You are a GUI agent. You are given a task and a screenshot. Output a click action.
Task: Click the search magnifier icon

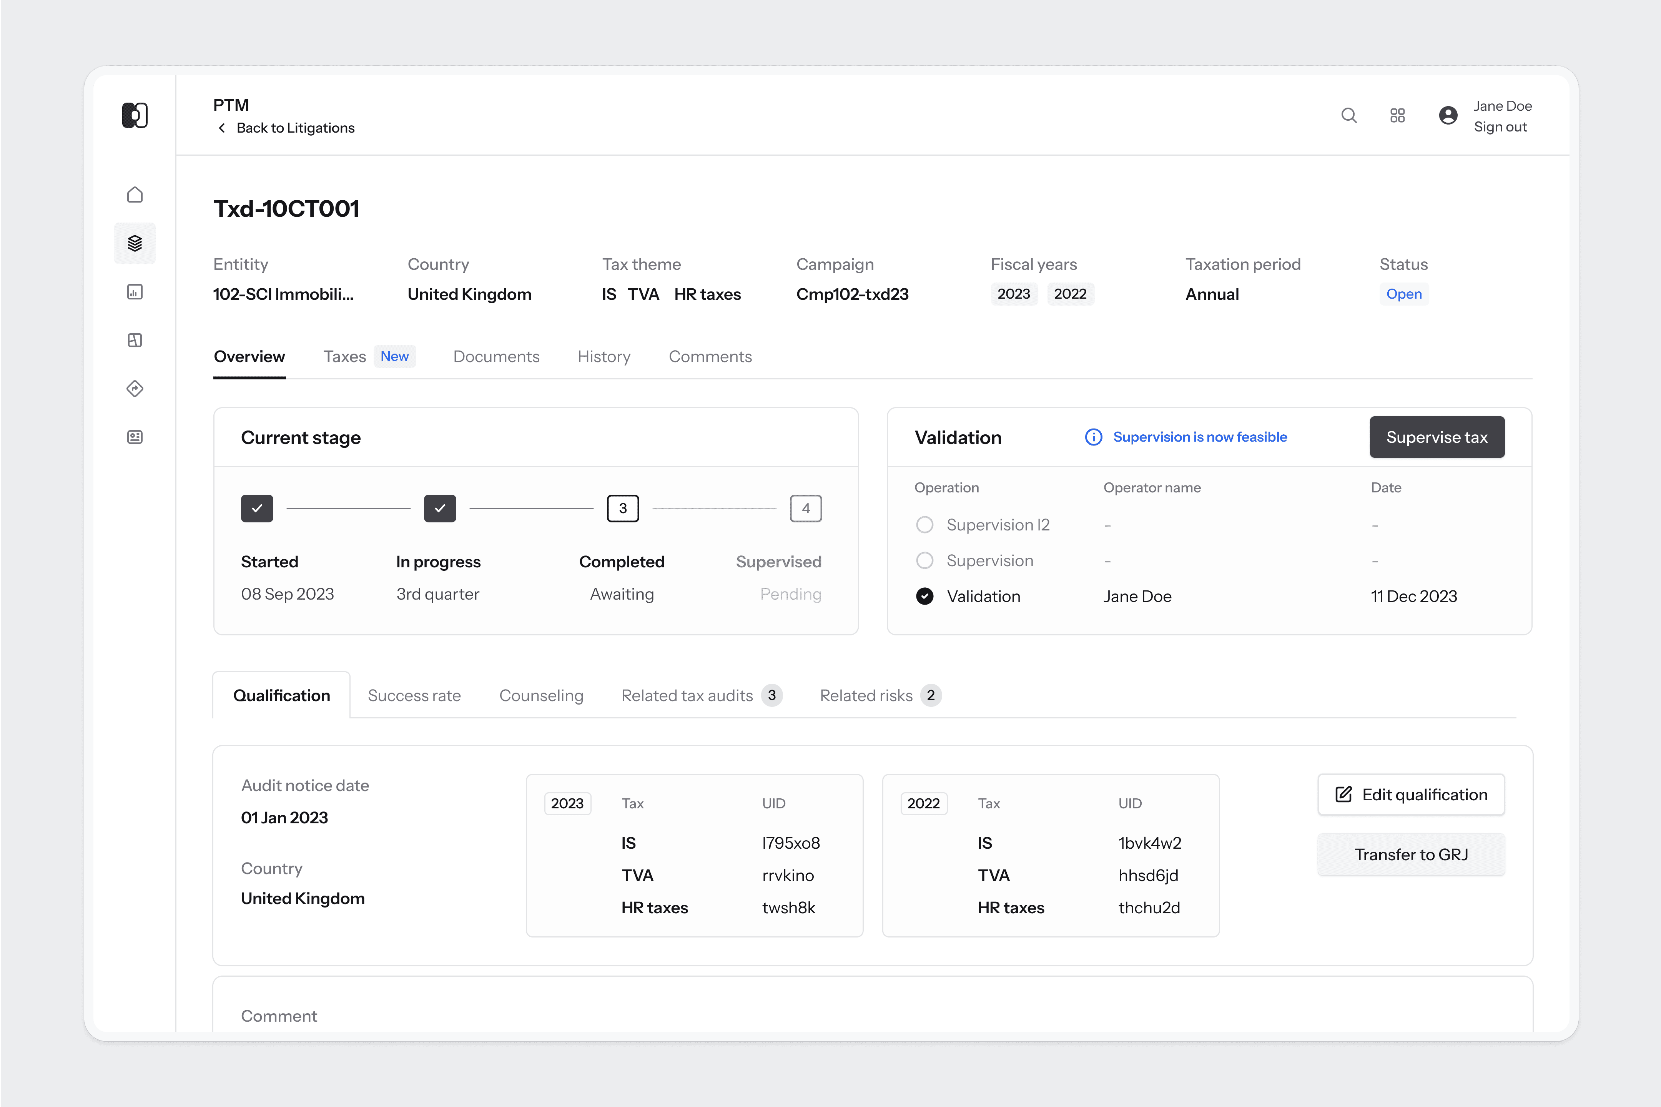click(x=1348, y=116)
